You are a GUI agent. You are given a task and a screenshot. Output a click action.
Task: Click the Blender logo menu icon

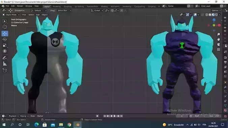(x=3, y=6)
